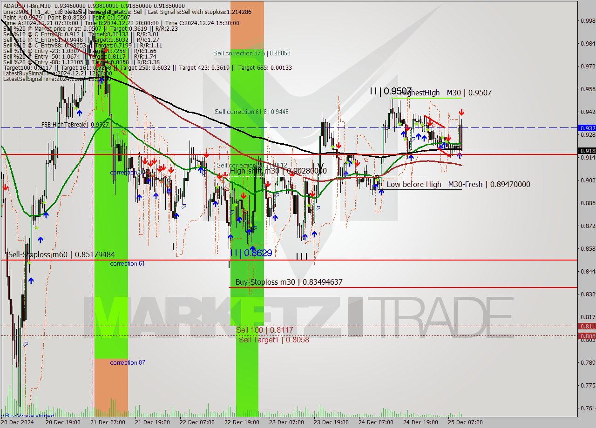The image size is (596, 428).
Task: Click the 'Sell Target1 | 0.8058' label
Action: (274, 340)
